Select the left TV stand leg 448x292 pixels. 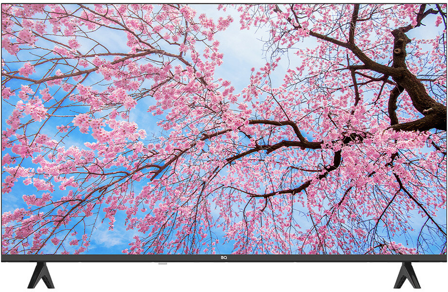[x=41, y=275]
